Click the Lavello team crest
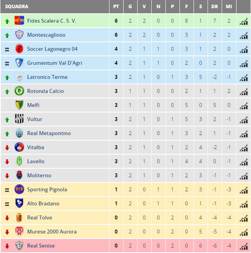The height and width of the screenshot is (253, 251). point(19,161)
